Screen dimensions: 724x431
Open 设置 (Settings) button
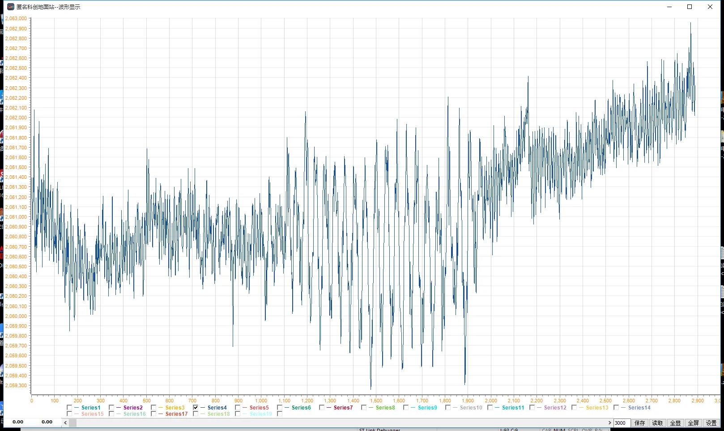point(711,423)
